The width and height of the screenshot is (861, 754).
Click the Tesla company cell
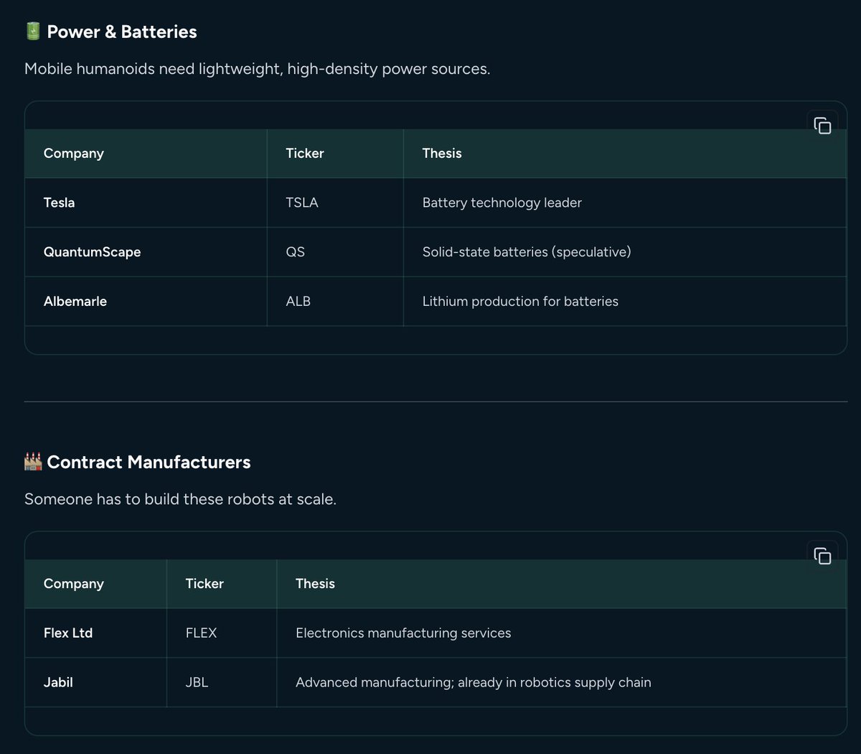59,203
